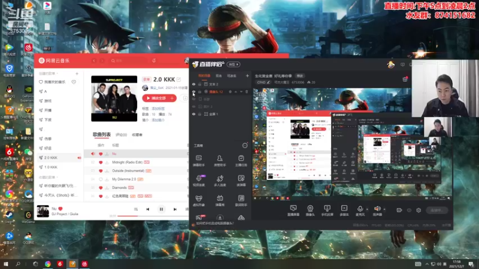This screenshot has width=479, height=269.
Task: Delete the 摄像头 12 source with trash icon
Action: (x=247, y=91)
